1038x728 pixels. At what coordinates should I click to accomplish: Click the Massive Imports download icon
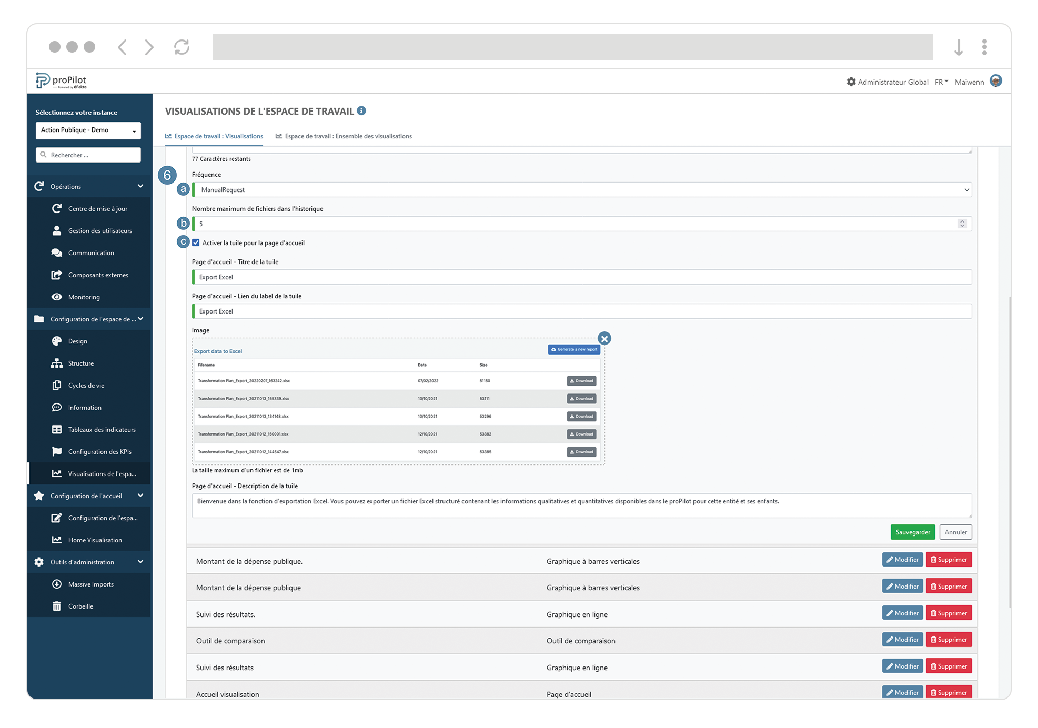(57, 584)
